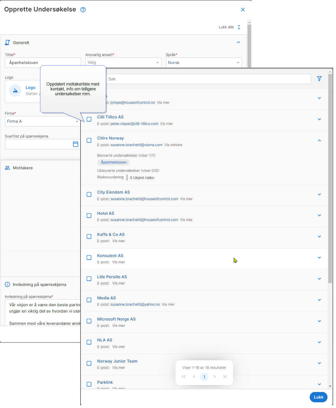
Task: Select the Hotel AS checkbox
Action: pos(89,216)
